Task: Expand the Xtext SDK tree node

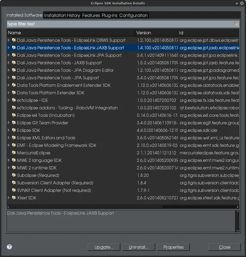Action: click(9, 197)
